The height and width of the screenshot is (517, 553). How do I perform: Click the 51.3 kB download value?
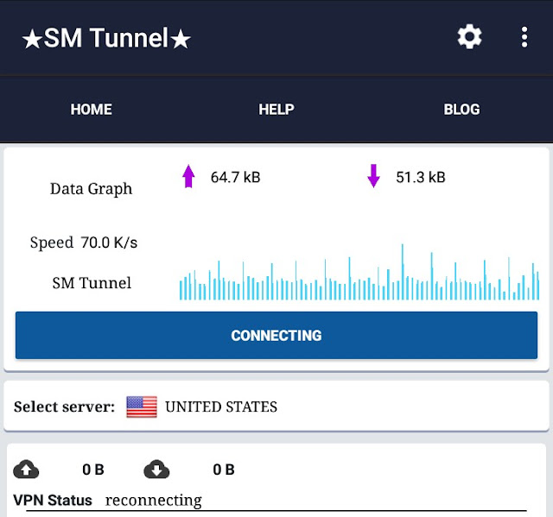pyautogui.click(x=421, y=178)
